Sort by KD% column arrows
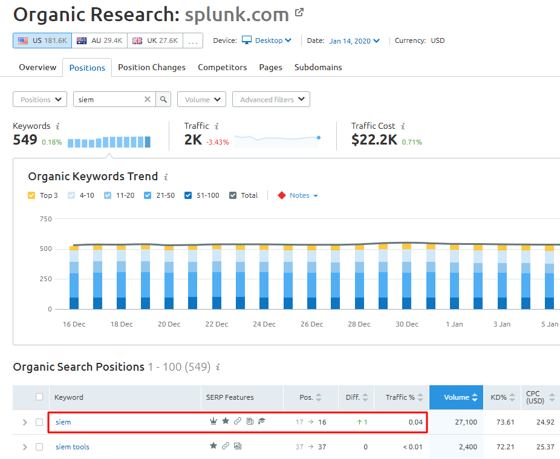 [x=512, y=397]
